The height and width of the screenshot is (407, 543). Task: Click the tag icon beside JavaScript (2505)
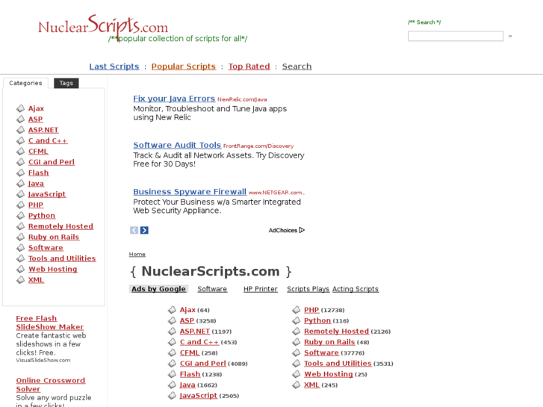tap(172, 395)
